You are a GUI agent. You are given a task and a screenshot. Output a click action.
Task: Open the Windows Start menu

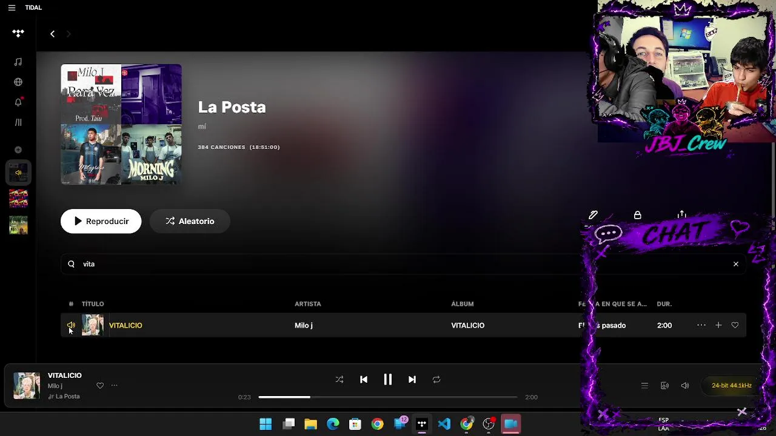pos(266,424)
